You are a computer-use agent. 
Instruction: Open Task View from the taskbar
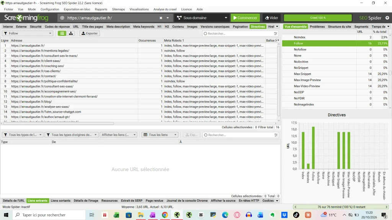(x=92, y=215)
